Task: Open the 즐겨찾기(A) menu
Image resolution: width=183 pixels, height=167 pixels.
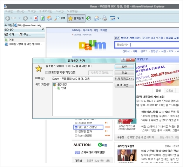Action: point(46,11)
